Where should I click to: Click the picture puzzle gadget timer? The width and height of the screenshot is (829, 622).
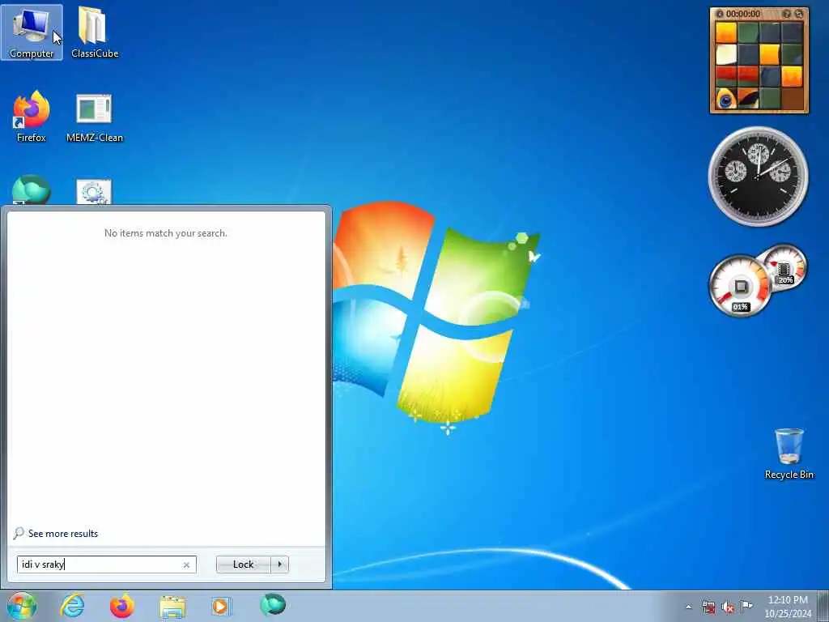743,14
